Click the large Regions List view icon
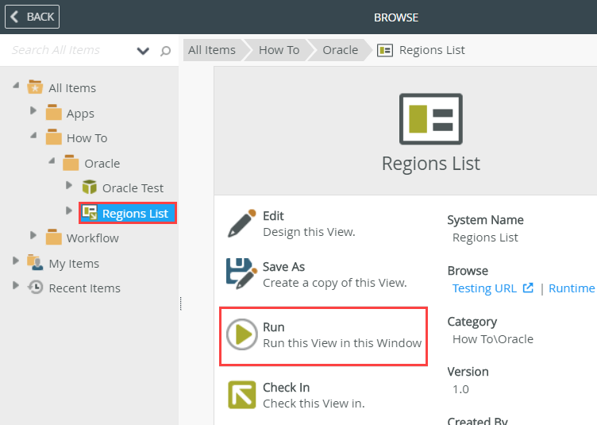The image size is (597, 425). coord(430,119)
